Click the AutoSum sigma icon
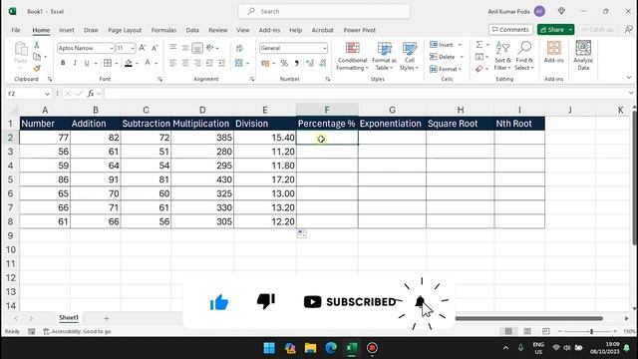Image resolution: width=638 pixels, height=359 pixels. point(479,44)
